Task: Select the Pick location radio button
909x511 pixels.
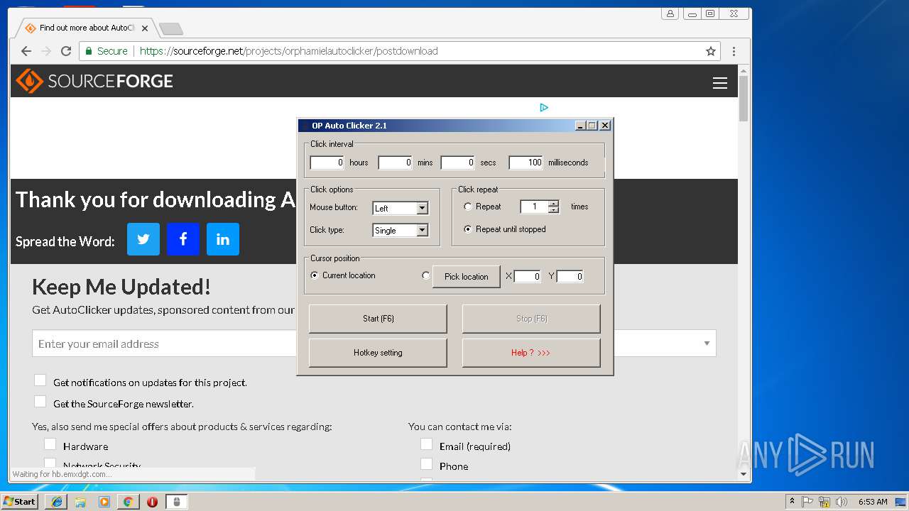Action: [426, 275]
